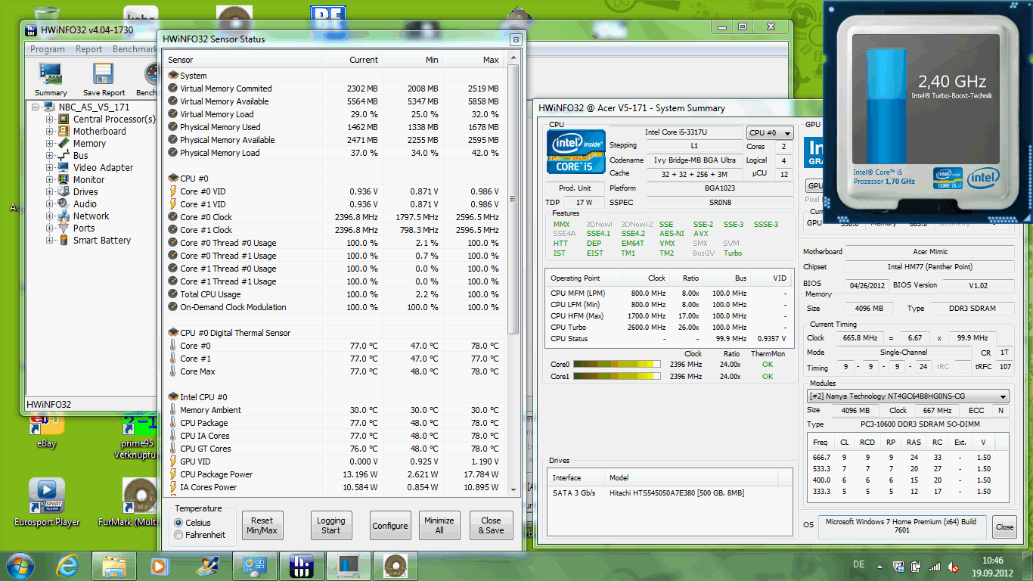1033x581 pixels.
Task: Select the Total CPU Usage row
Action: pos(334,294)
